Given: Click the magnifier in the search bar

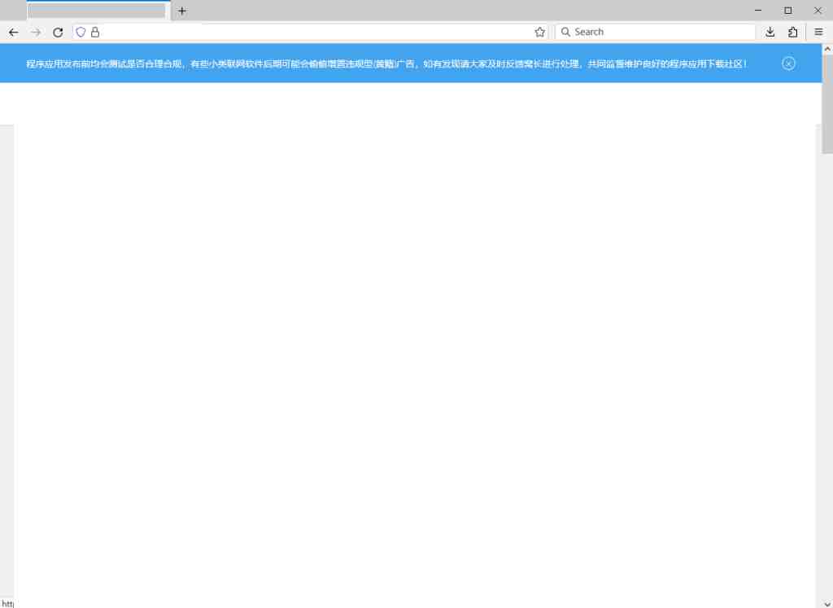Looking at the screenshot, I should (x=565, y=32).
